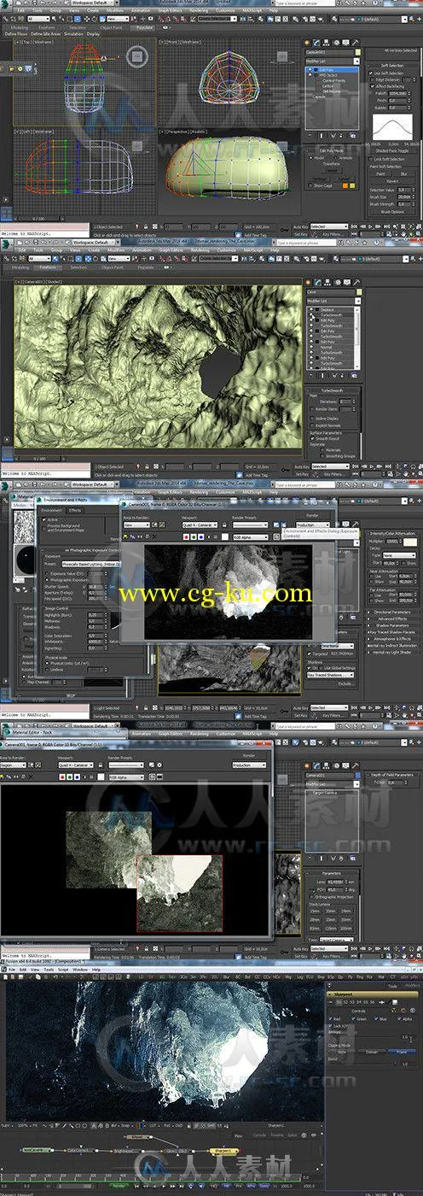Viewport: 423px width, 1196px height.
Task: Click the red channel toggle in the render window set to View
Action: click(x=186, y=536)
